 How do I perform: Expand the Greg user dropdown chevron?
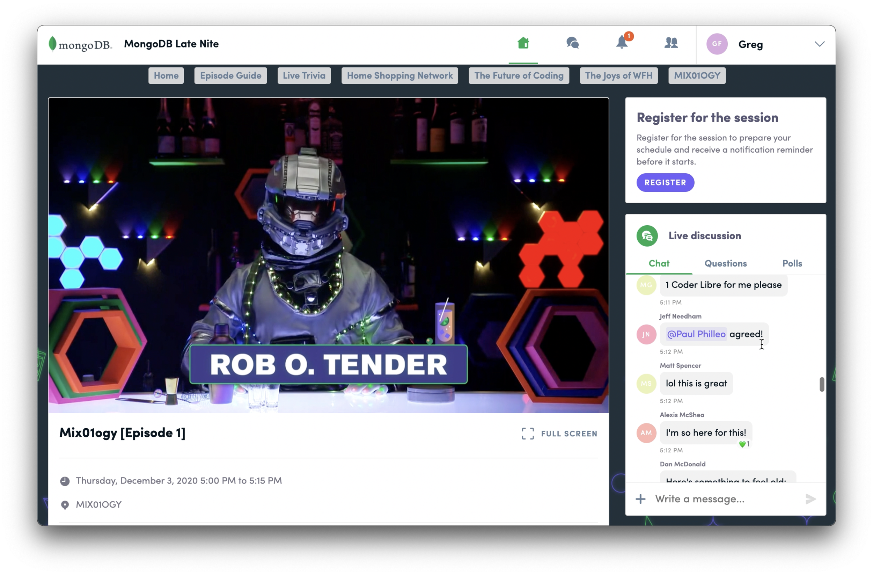tap(819, 44)
